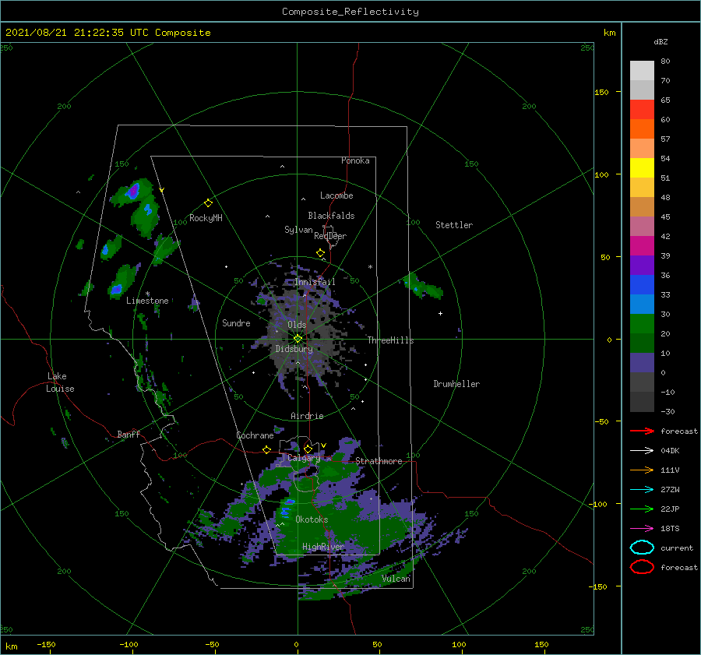Select the HighRiver label
The height and width of the screenshot is (655, 701).
323,547
